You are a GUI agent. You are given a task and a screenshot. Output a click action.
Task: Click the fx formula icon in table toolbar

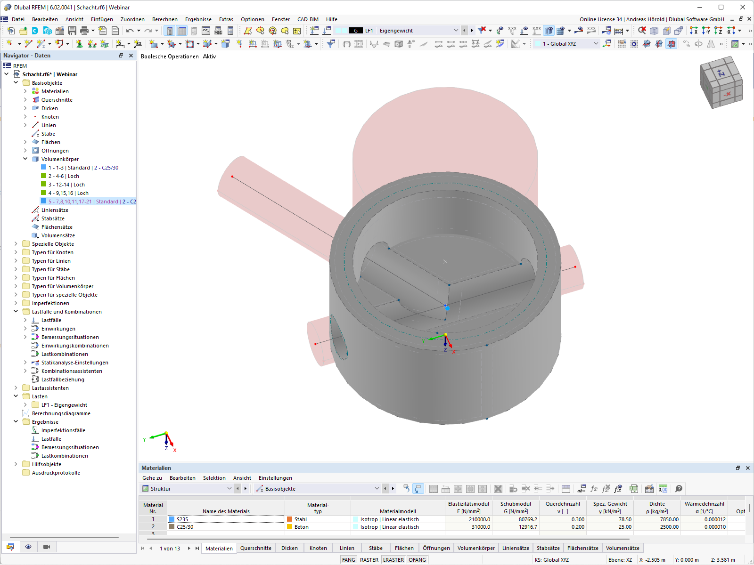[x=594, y=489]
